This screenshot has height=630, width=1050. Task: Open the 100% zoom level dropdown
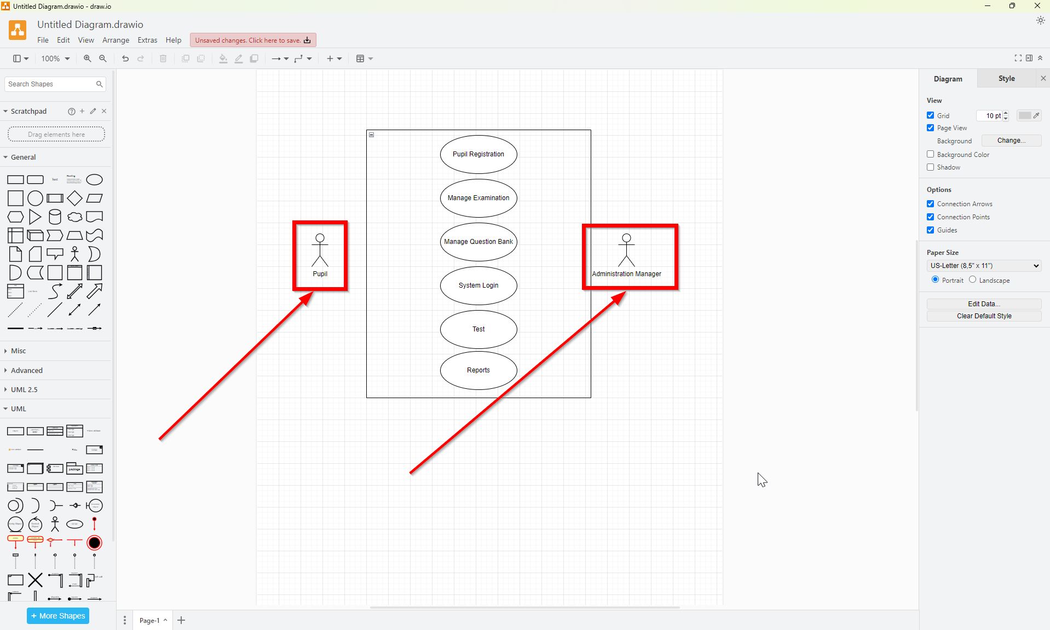click(54, 59)
